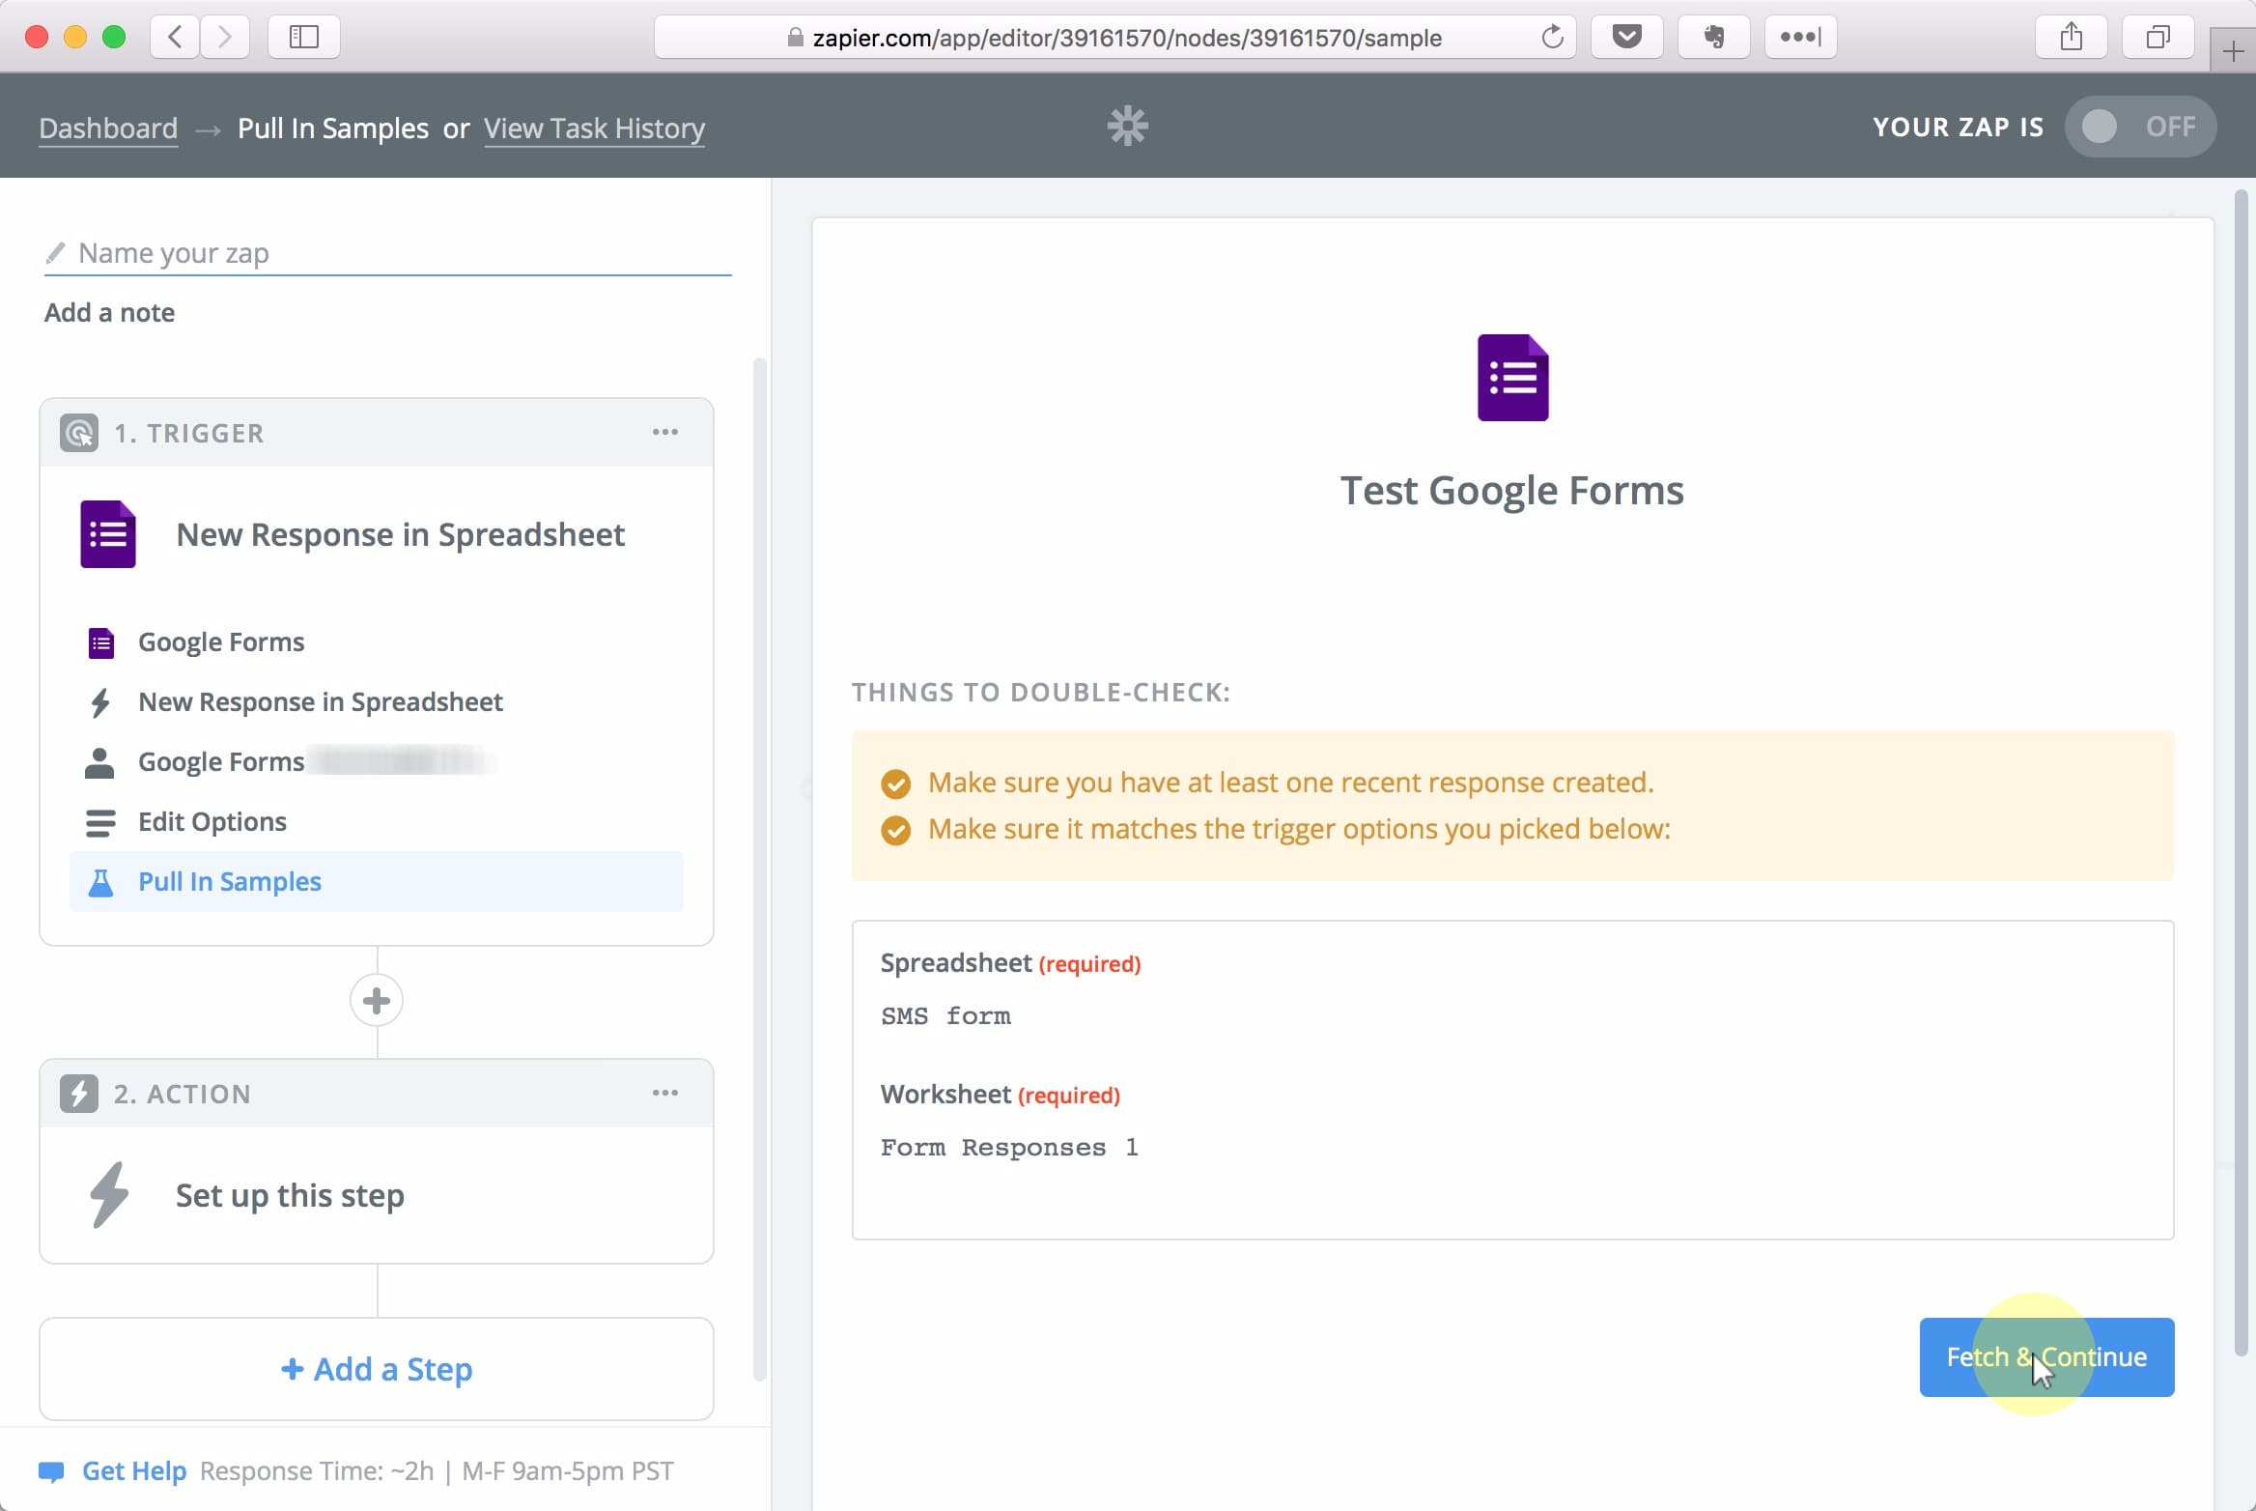
Task: Click the Spreadsheet (required) label
Action: click(1011, 963)
